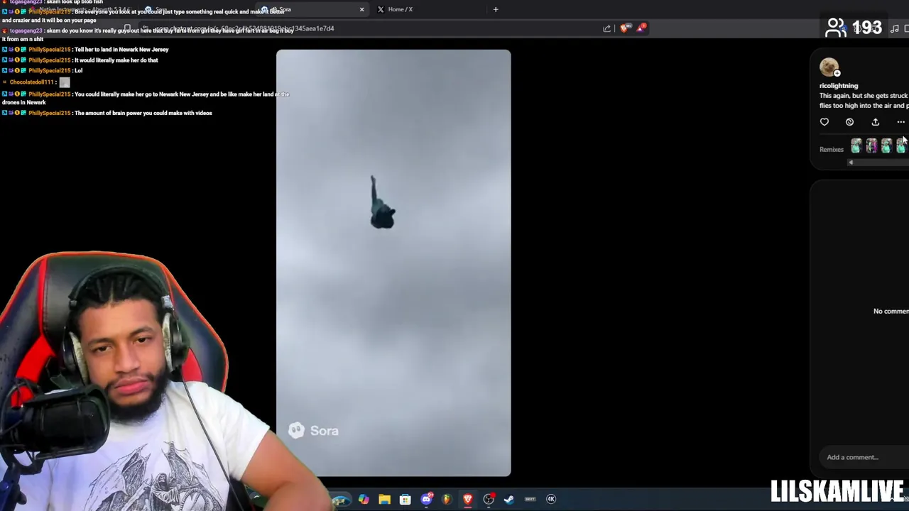
Task: Open the second remix thumbnail
Action: click(x=871, y=146)
